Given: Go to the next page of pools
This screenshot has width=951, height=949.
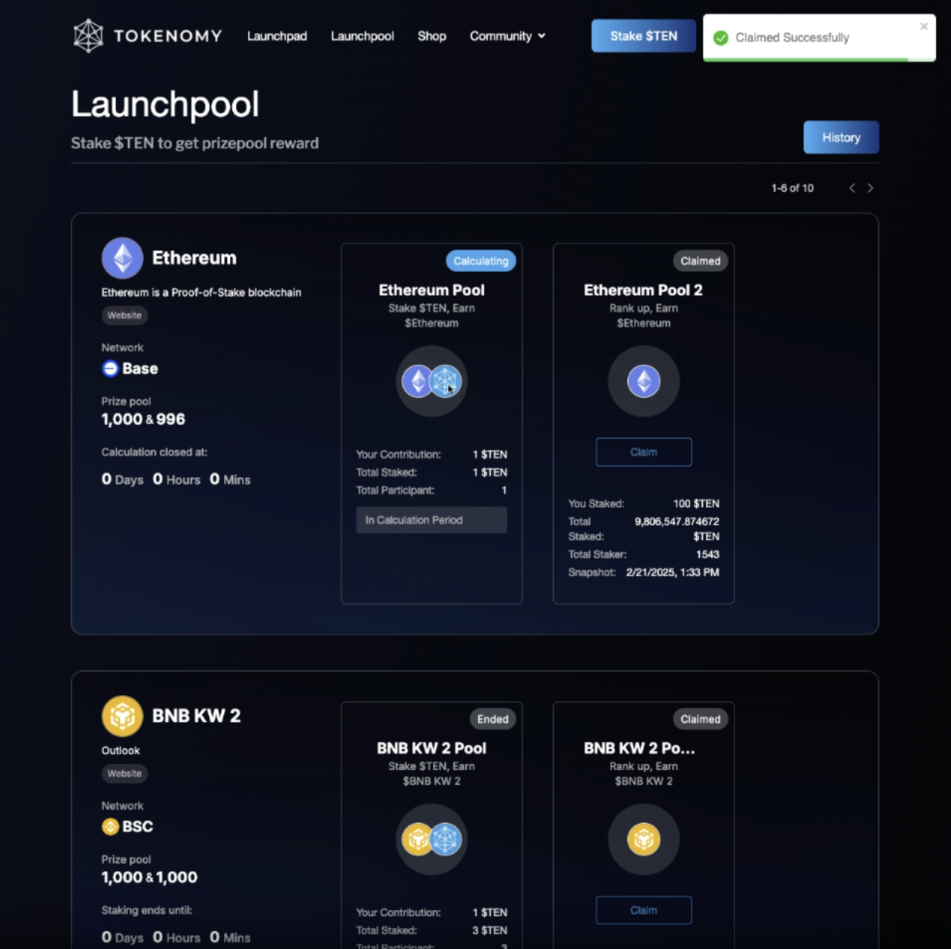Looking at the screenshot, I should pyautogui.click(x=870, y=188).
